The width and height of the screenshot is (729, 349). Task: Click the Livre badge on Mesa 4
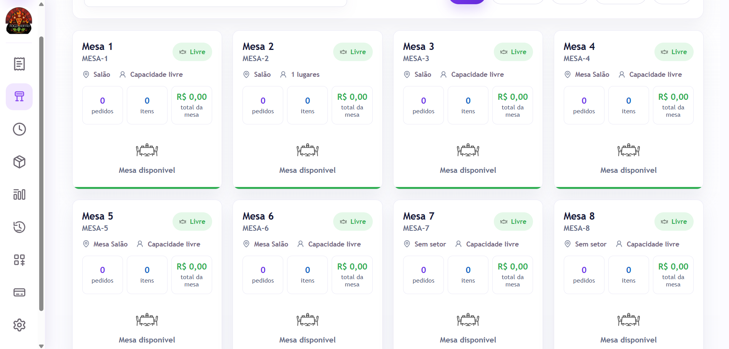point(674,52)
